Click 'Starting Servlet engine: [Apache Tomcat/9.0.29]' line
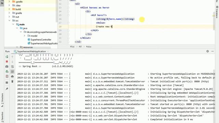The width and height of the screenshot is (219, 123). (182, 89)
